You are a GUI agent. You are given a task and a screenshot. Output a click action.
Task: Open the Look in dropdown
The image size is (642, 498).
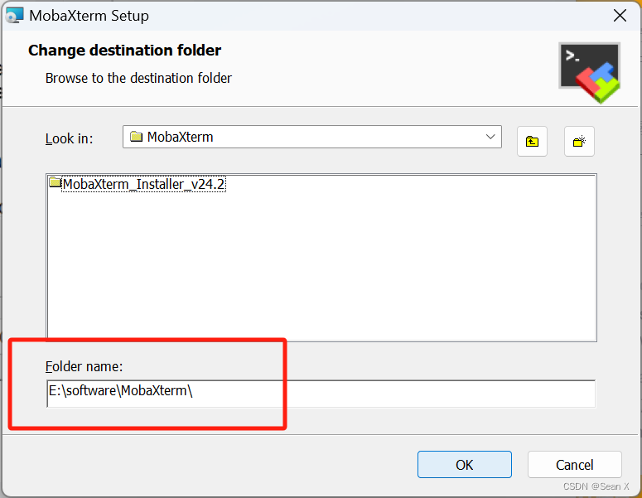[312, 137]
